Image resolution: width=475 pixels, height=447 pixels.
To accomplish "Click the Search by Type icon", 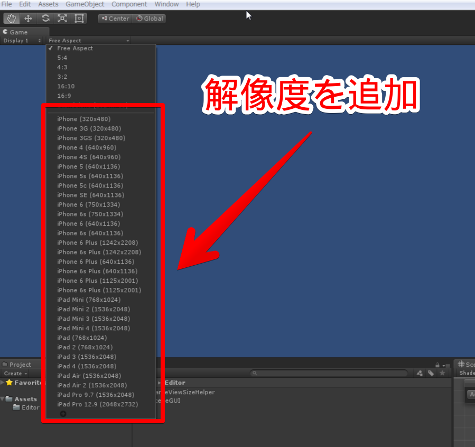I will (420, 373).
